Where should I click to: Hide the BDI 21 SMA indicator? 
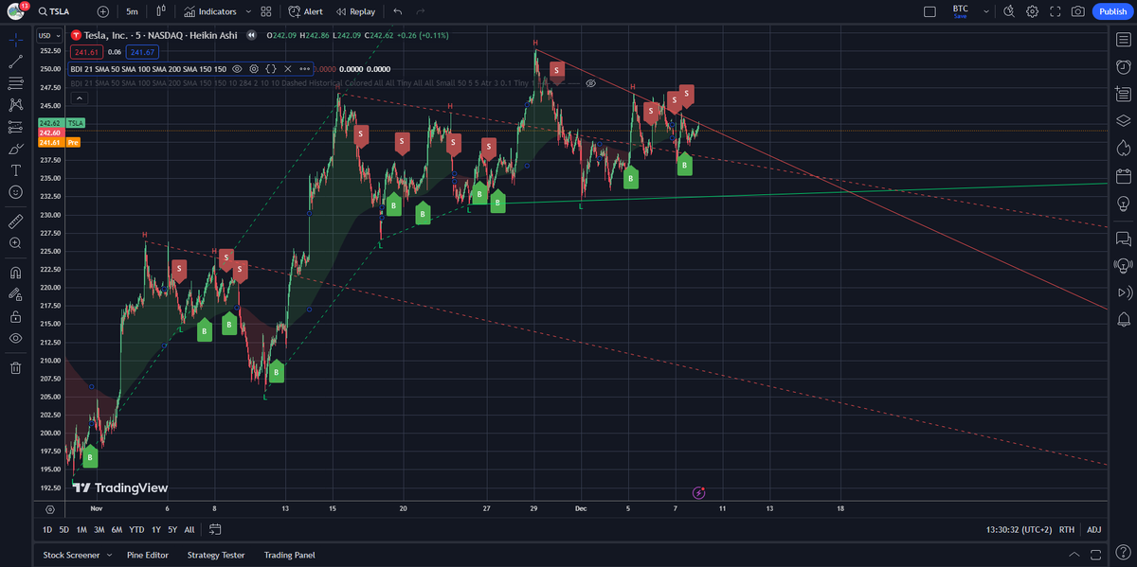click(x=237, y=68)
